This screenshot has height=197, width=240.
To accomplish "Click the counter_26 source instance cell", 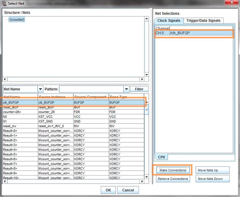I will pyautogui.click(x=55, y=112).
